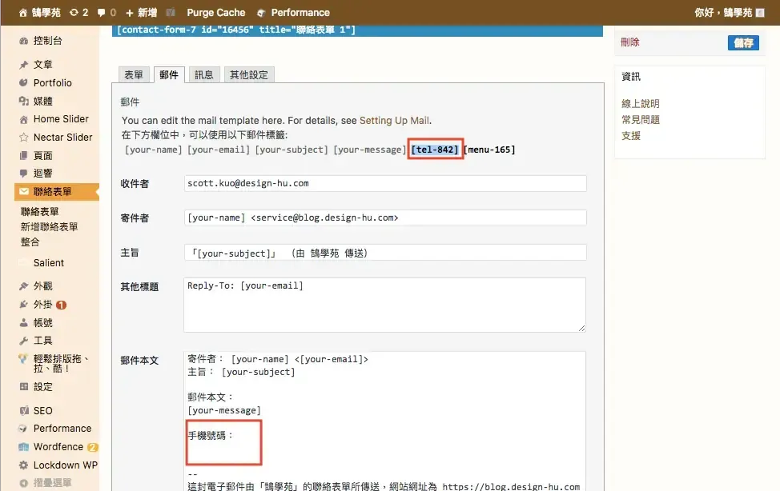Switch to the 表單 tab

(x=133, y=74)
